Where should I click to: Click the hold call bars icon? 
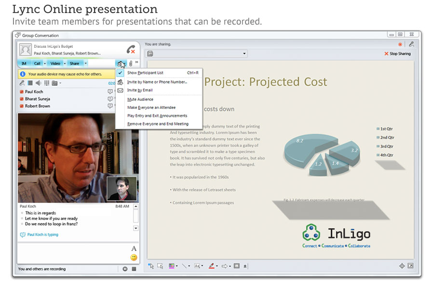(30, 83)
